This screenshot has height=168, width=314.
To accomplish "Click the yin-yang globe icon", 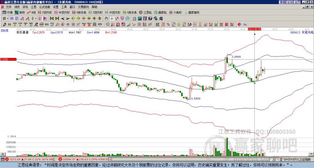I will click(x=239, y=25).
